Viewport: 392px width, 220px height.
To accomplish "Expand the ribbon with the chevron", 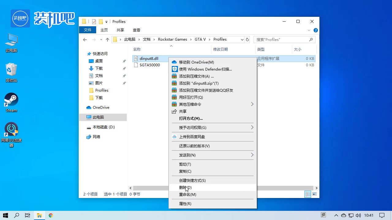I will tap(309, 30).
